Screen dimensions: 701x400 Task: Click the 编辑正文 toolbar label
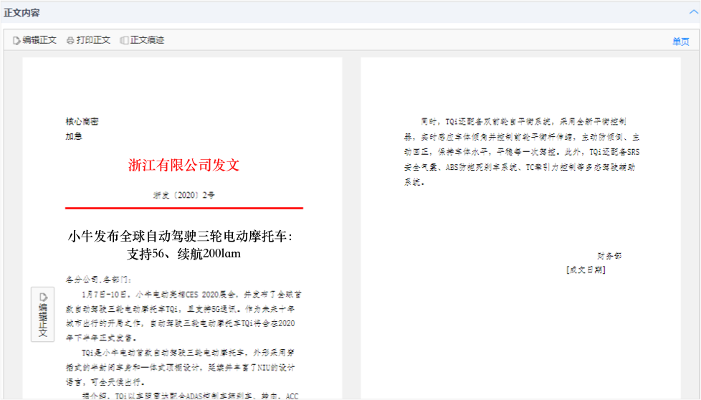click(x=39, y=41)
